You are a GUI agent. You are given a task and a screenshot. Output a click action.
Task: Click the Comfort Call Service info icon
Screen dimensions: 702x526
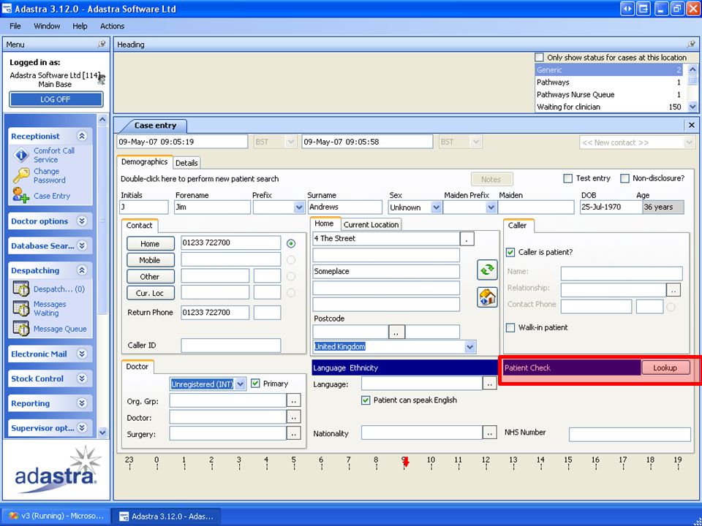coord(21,155)
